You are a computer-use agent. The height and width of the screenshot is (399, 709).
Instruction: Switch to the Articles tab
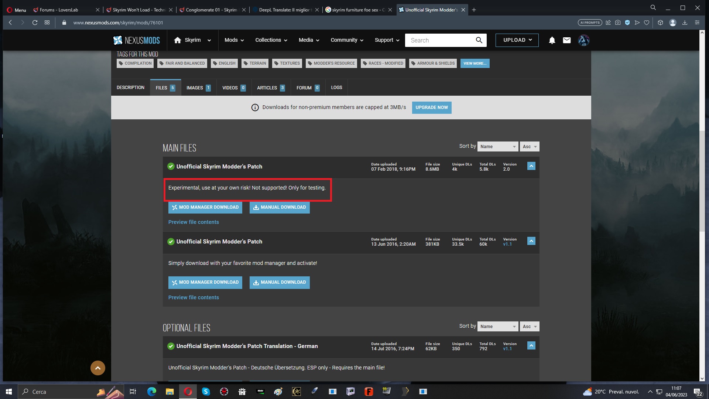(271, 88)
